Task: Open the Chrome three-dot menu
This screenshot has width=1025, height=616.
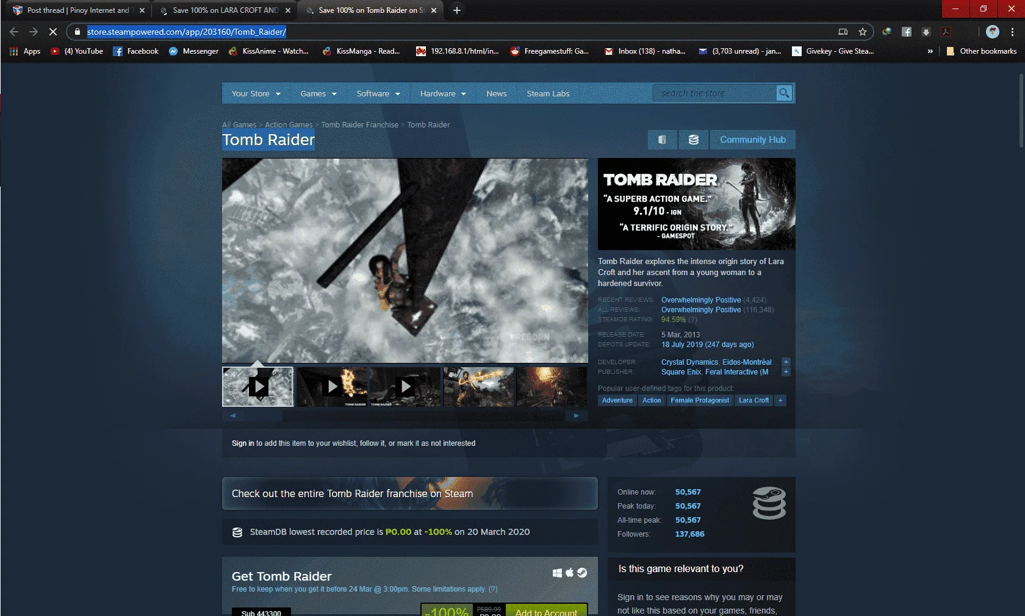Action: pos(1012,32)
